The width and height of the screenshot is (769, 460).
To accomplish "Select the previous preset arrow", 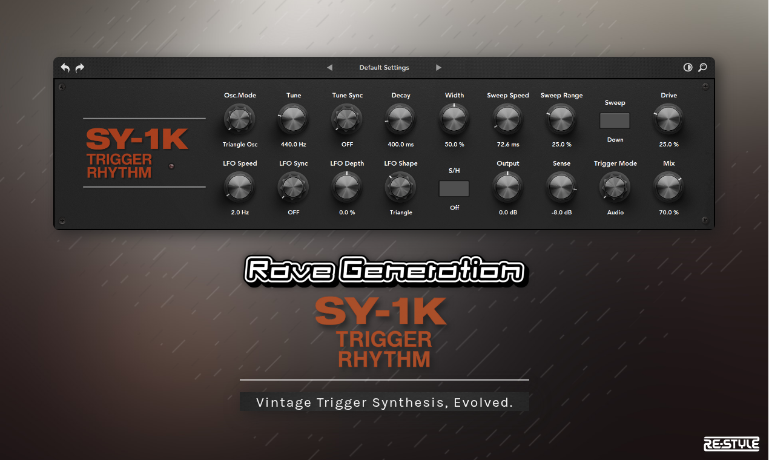I will (329, 67).
